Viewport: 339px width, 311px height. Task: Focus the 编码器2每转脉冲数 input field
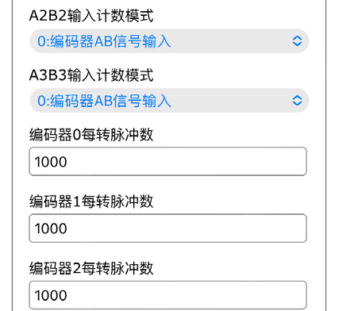[168, 295]
